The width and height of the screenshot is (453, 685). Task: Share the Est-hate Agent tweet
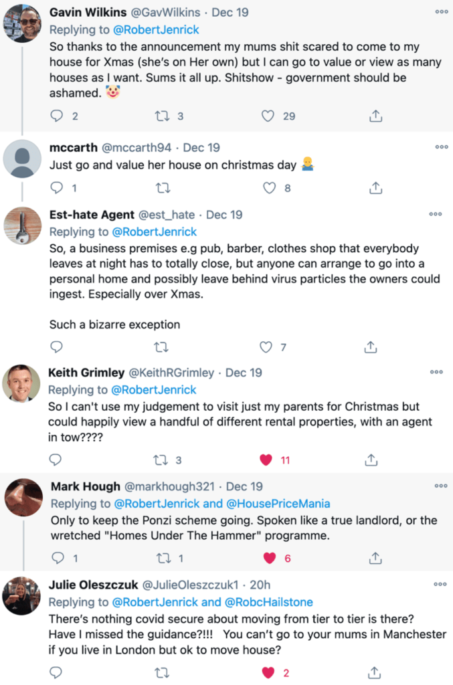pos(371,347)
